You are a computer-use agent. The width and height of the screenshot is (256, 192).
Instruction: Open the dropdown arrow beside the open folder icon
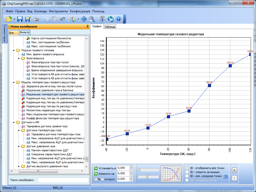click(14, 19)
